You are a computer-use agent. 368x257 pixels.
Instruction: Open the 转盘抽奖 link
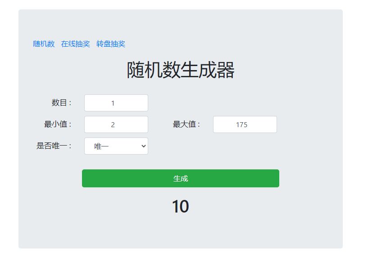111,44
